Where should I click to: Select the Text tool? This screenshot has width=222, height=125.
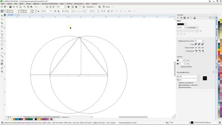(x=2, y=49)
